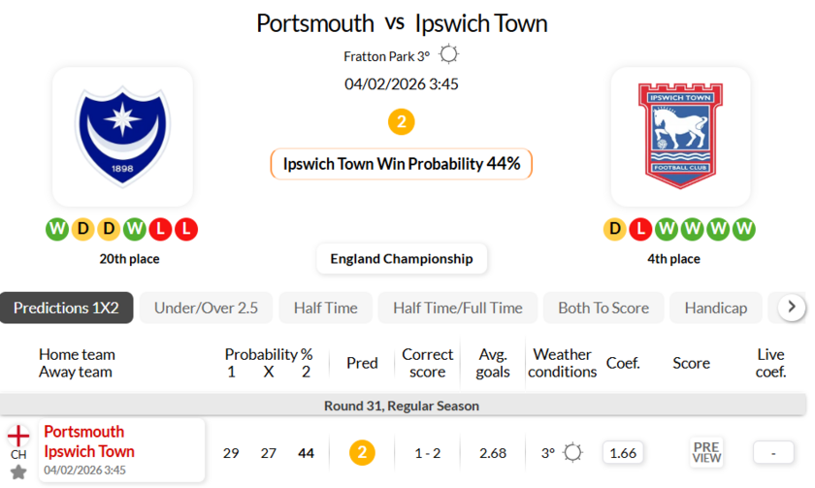The height and width of the screenshot is (488, 815).
Task: Select the Predictions 1X2 tab
Action: click(66, 308)
